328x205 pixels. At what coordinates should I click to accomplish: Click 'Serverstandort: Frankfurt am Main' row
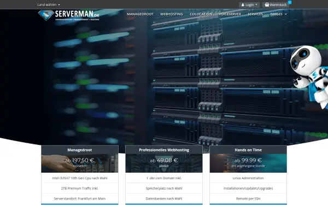(80, 198)
